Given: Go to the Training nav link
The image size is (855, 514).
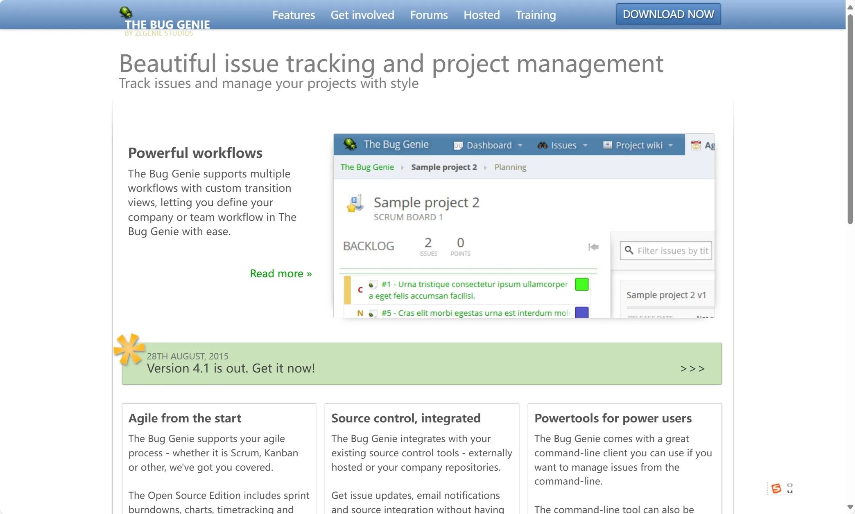Looking at the screenshot, I should tap(536, 15).
